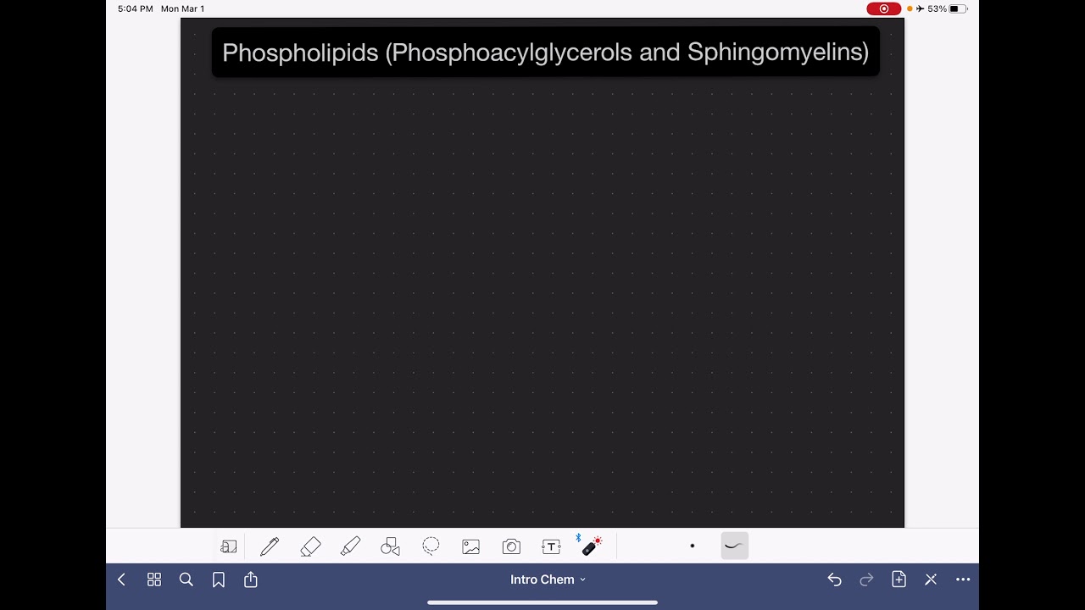
Task: Undo the last stroke
Action: [834, 579]
